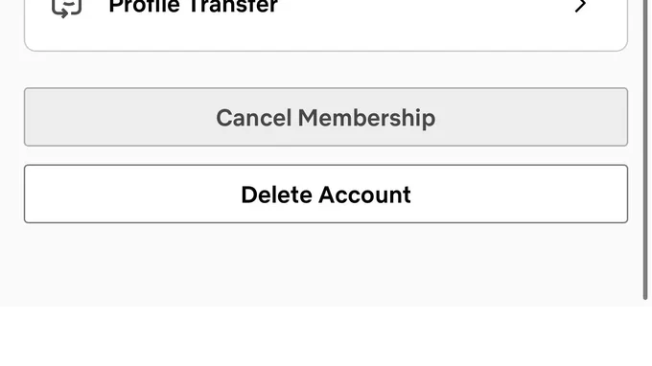This screenshot has width=652, height=366.
Task: Click the profile-face icon left of Profile Transfer
Action: pyautogui.click(x=66, y=8)
